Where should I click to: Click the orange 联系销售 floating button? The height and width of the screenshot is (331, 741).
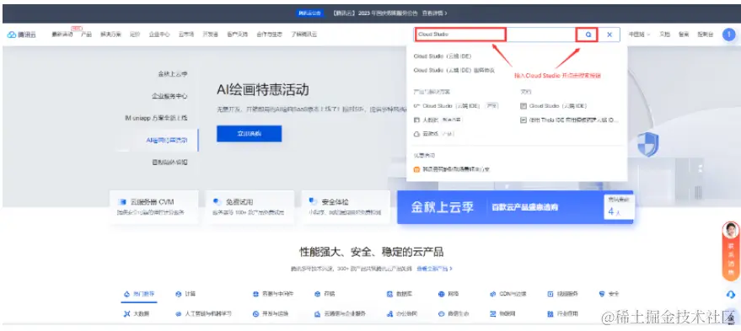(x=731, y=251)
